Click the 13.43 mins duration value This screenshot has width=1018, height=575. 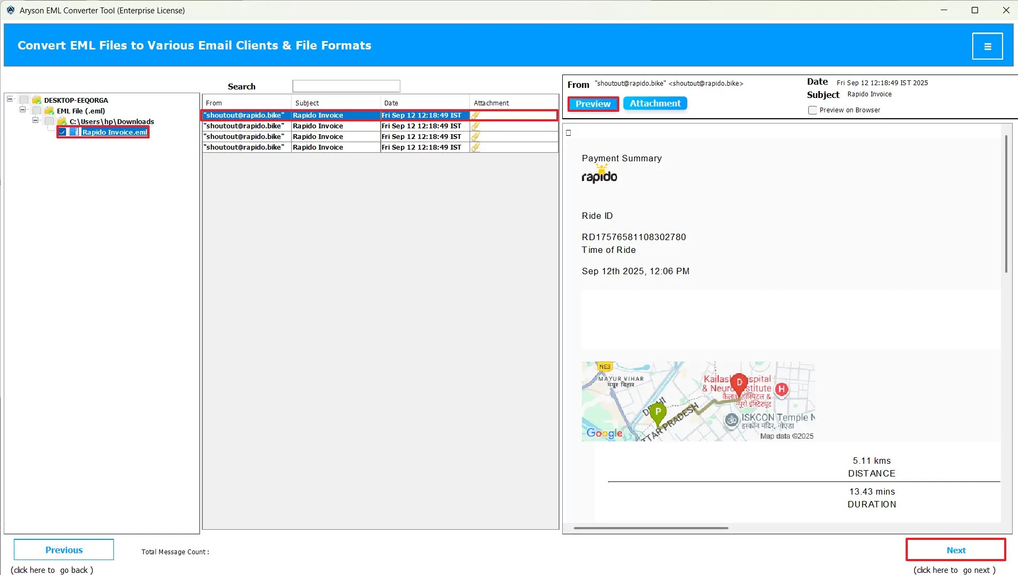pos(872,491)
